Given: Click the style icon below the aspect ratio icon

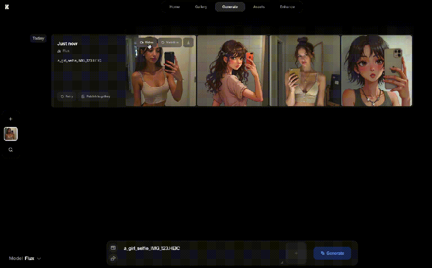Looking at the screenshot, I should click(x=113, y=259).
